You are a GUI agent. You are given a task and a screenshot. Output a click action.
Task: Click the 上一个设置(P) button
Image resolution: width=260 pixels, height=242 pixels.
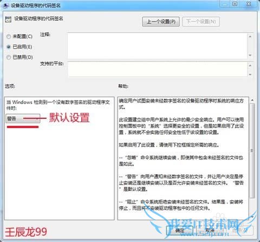pos(161,22)
